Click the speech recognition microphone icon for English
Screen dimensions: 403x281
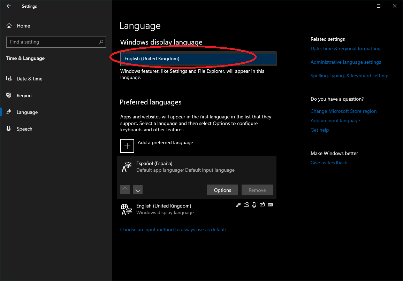[x=254, y=205]
